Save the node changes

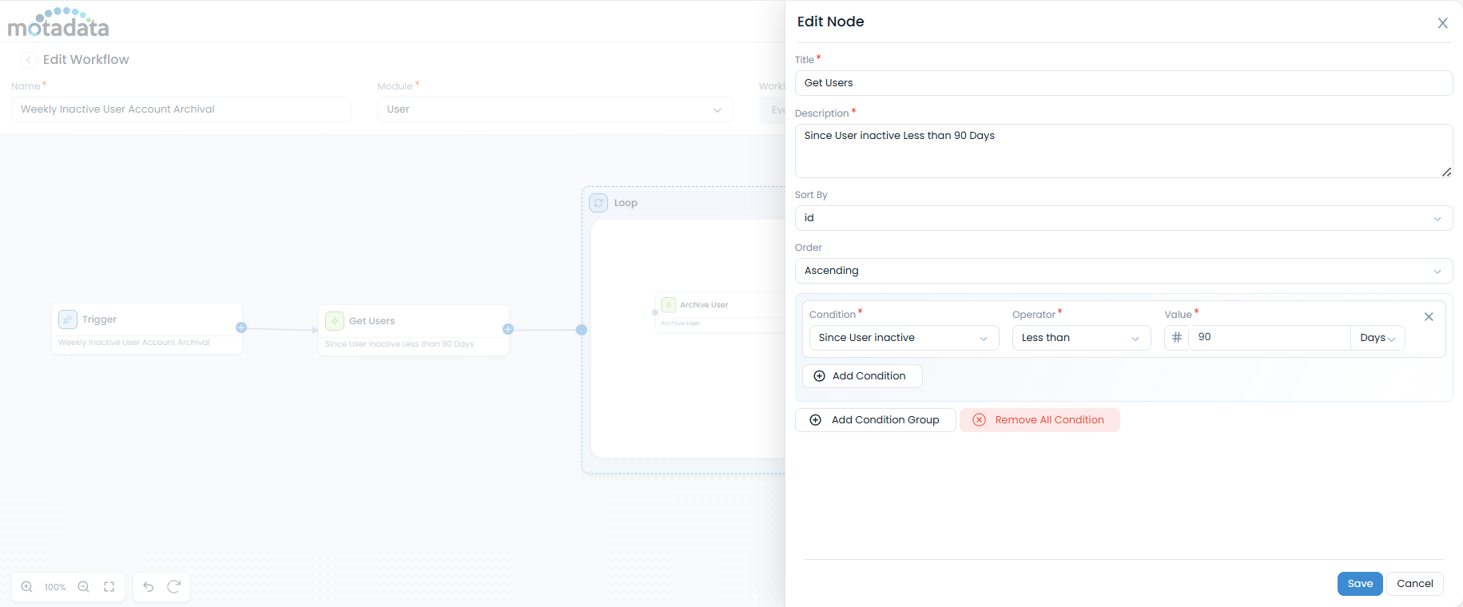coord(1359,584)
